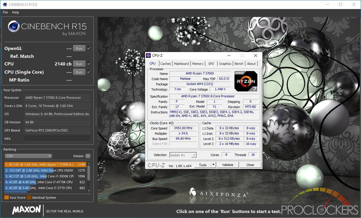Click the CPU-Z title bar icon

pyautogui.click(x=149, y=56)
